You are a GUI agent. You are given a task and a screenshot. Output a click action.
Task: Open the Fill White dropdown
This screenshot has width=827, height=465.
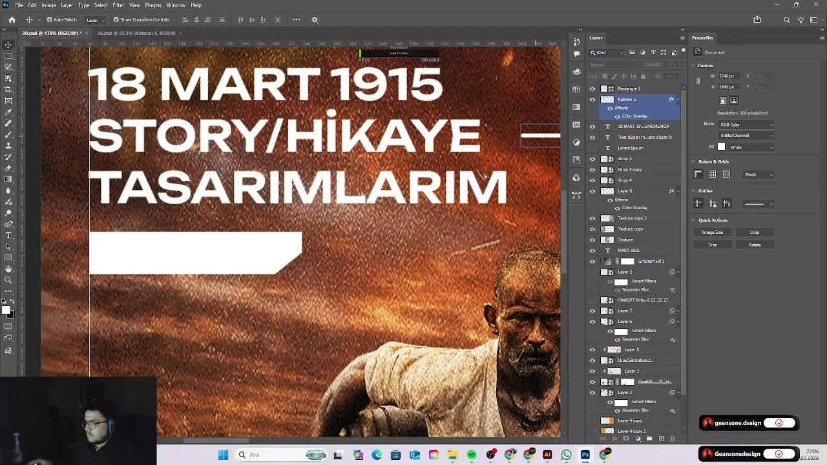tap(751, 147)
